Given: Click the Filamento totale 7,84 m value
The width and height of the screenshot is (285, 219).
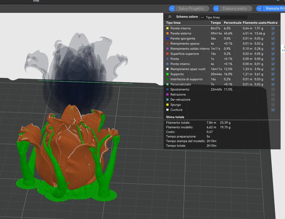Looking at the screenshot, I should pos(211,123).
